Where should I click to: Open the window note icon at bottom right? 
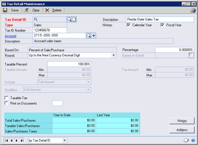[186, 140]
